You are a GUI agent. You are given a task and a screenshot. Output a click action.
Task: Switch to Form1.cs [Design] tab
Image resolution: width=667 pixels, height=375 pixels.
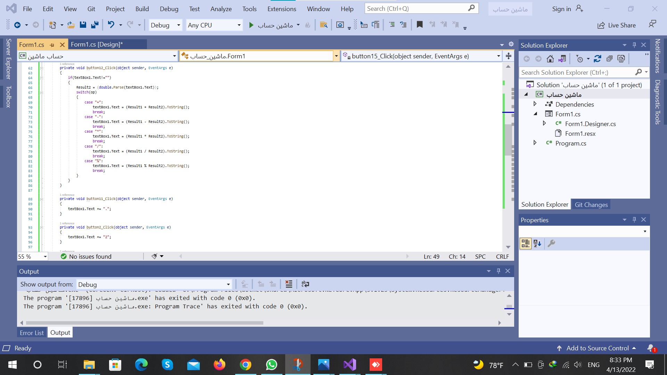(97, 44)
